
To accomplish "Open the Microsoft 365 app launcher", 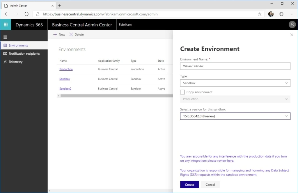I will (x=5, y=24).
